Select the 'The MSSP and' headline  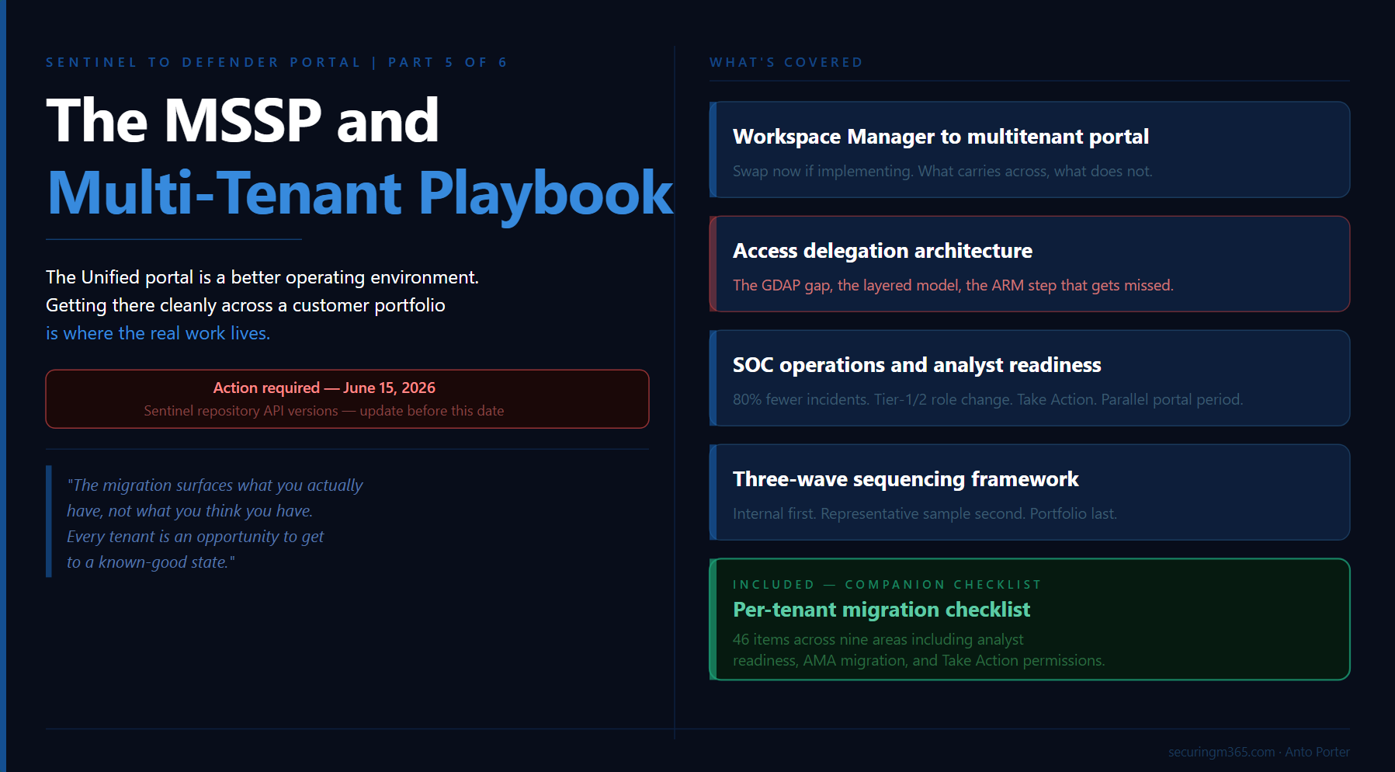click(x=243, y=120)
